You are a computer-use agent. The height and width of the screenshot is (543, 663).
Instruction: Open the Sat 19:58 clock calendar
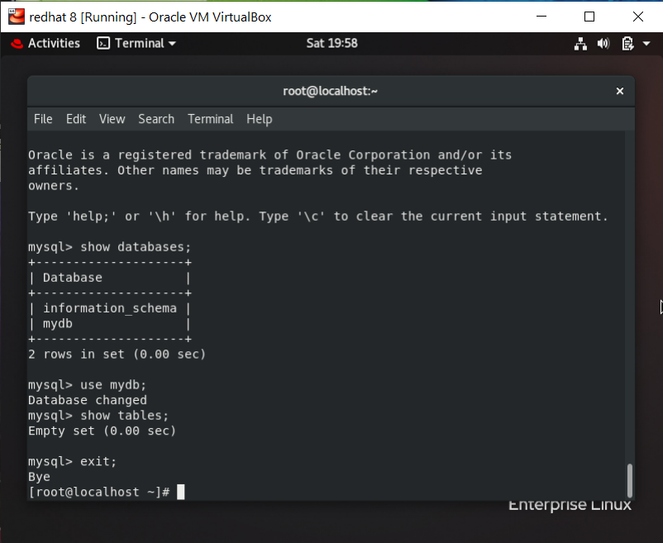click(332, 43)
